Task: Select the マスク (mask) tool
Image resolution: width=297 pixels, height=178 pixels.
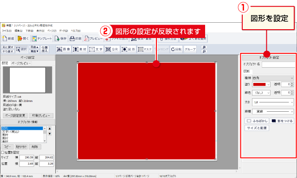Action: click(x=145, y=49)
